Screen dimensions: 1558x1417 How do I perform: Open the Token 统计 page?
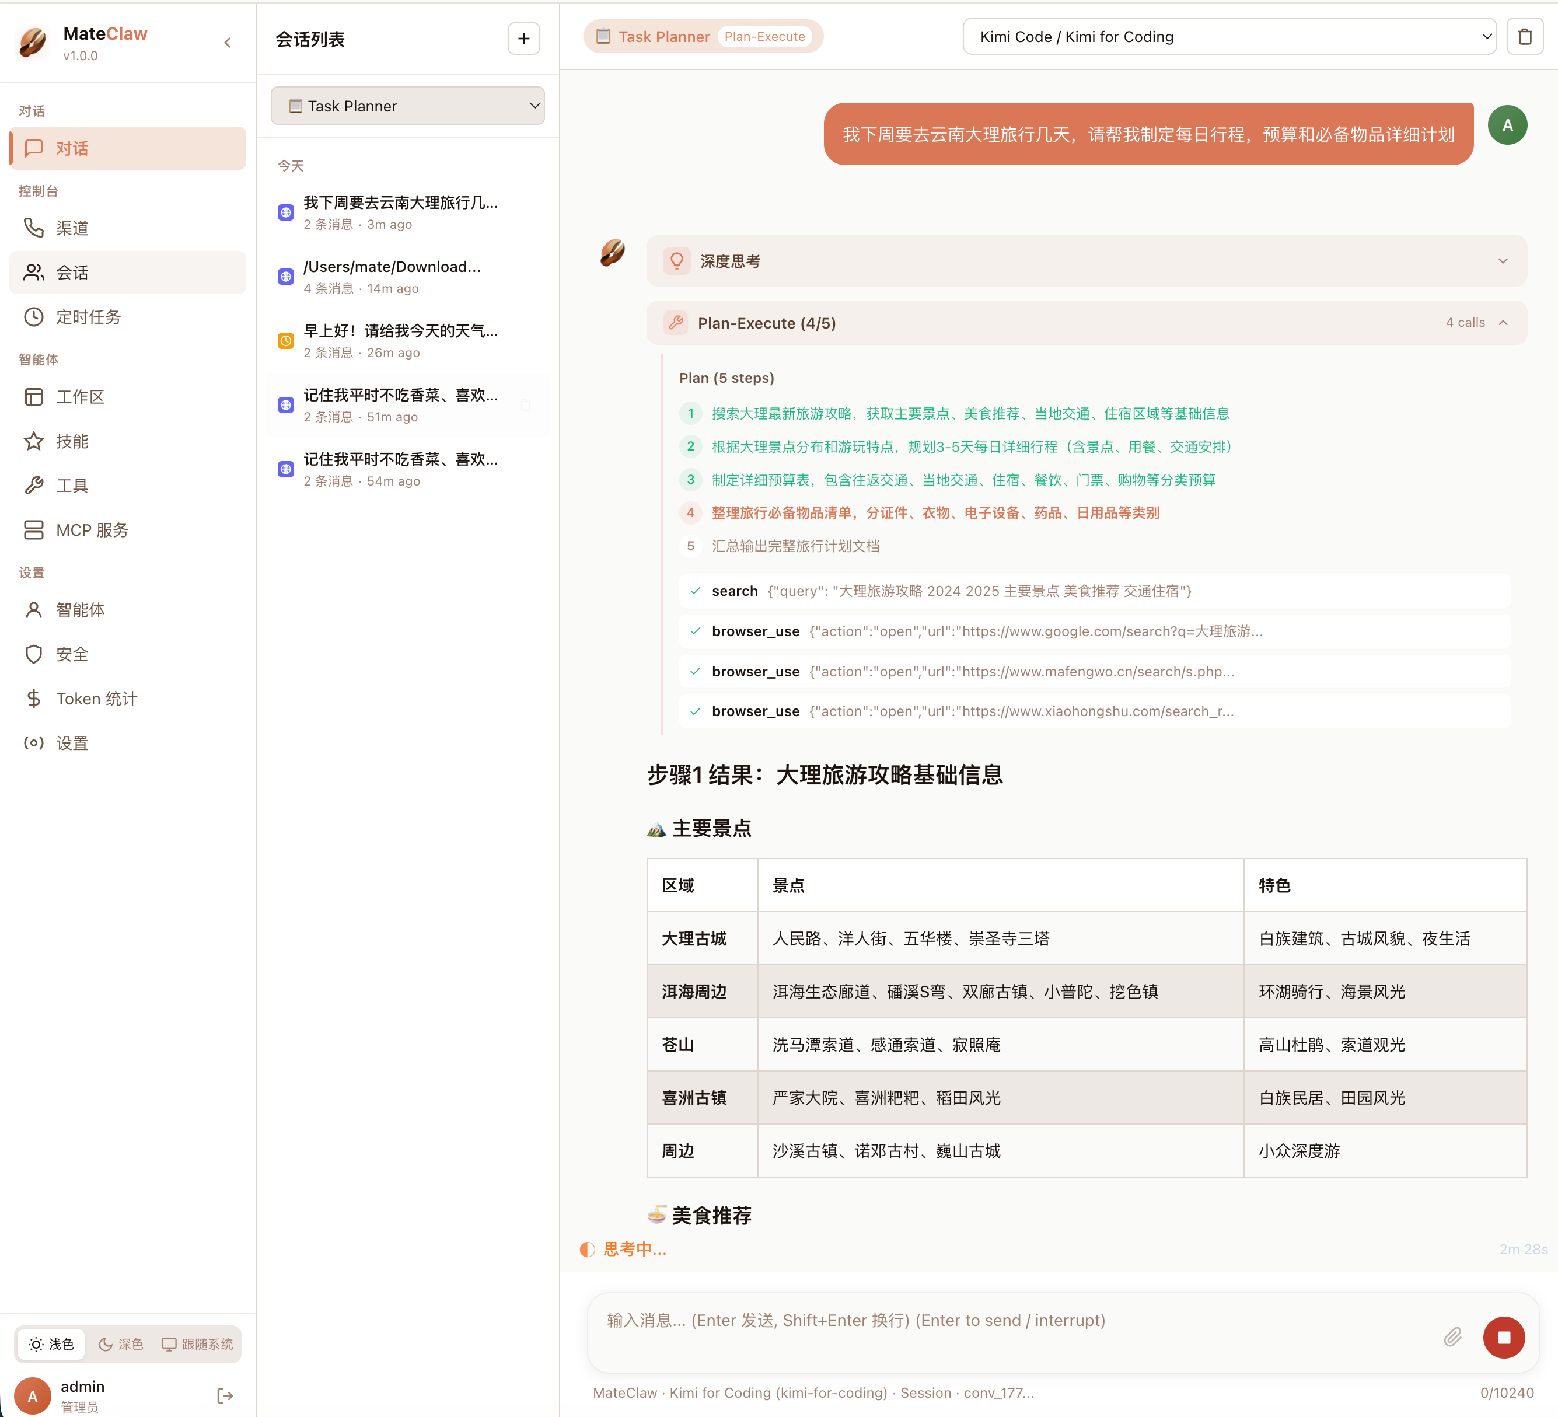coord(96,699)
